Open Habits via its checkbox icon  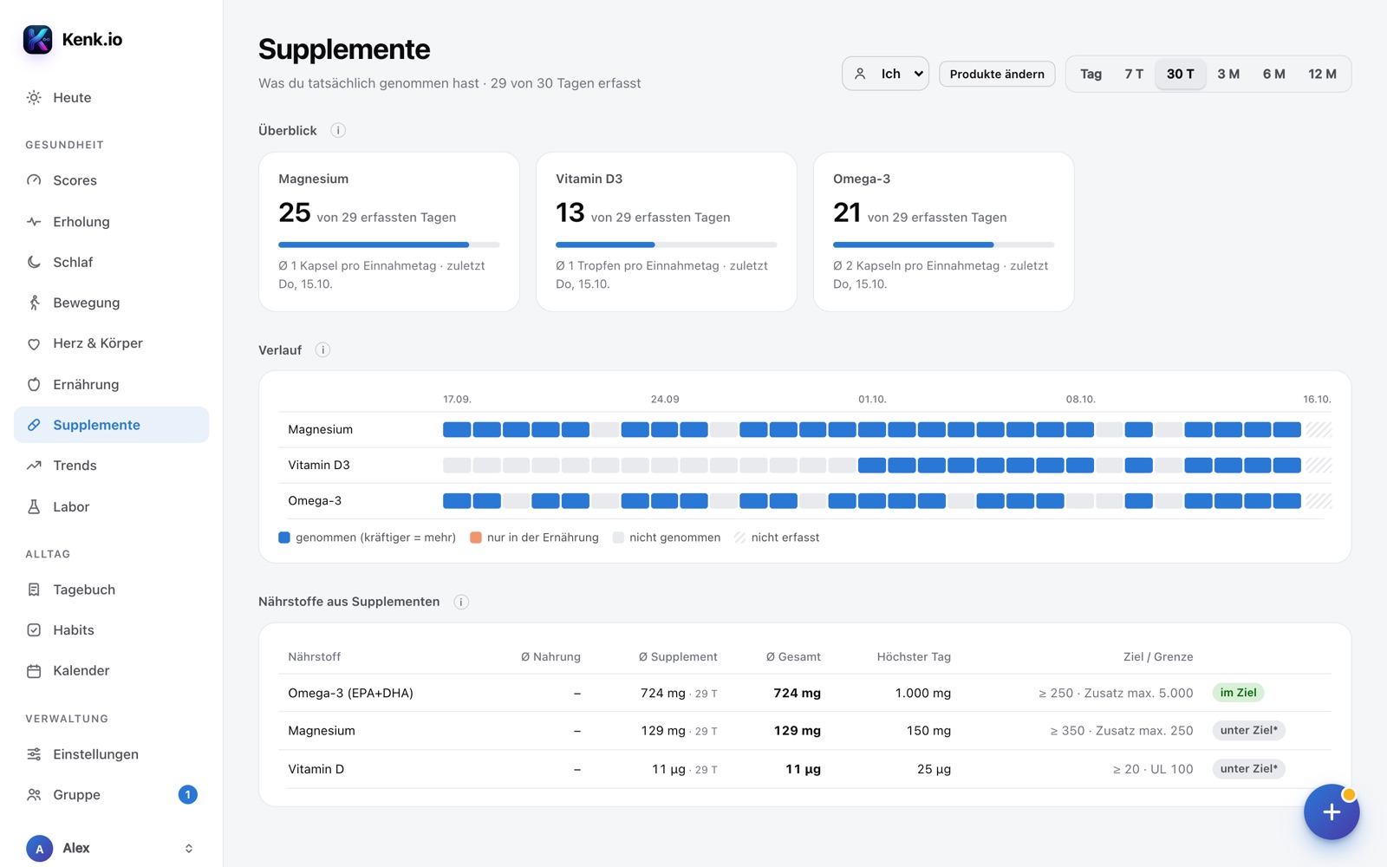click(x=34, y=630)
